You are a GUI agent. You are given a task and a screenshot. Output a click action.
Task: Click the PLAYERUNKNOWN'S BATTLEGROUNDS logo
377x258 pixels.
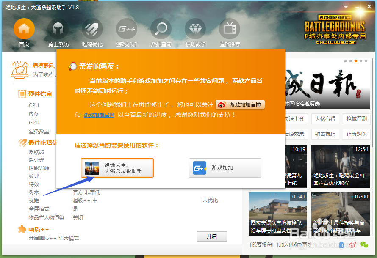pos(335,30)
